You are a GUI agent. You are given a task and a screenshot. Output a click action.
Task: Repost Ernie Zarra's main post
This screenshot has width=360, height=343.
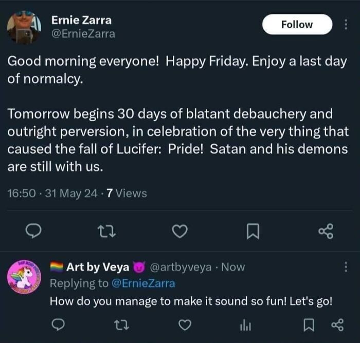pyautogui.click(x=106, y=232)
